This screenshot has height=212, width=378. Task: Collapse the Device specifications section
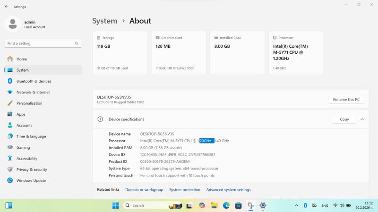click(x=362, y=119)
